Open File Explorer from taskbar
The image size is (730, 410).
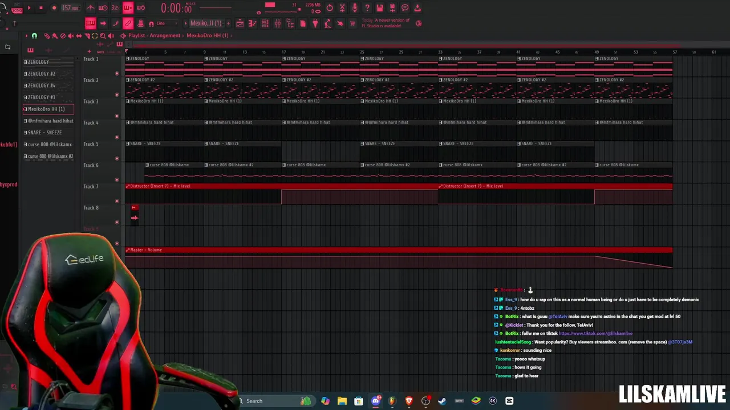342,401
